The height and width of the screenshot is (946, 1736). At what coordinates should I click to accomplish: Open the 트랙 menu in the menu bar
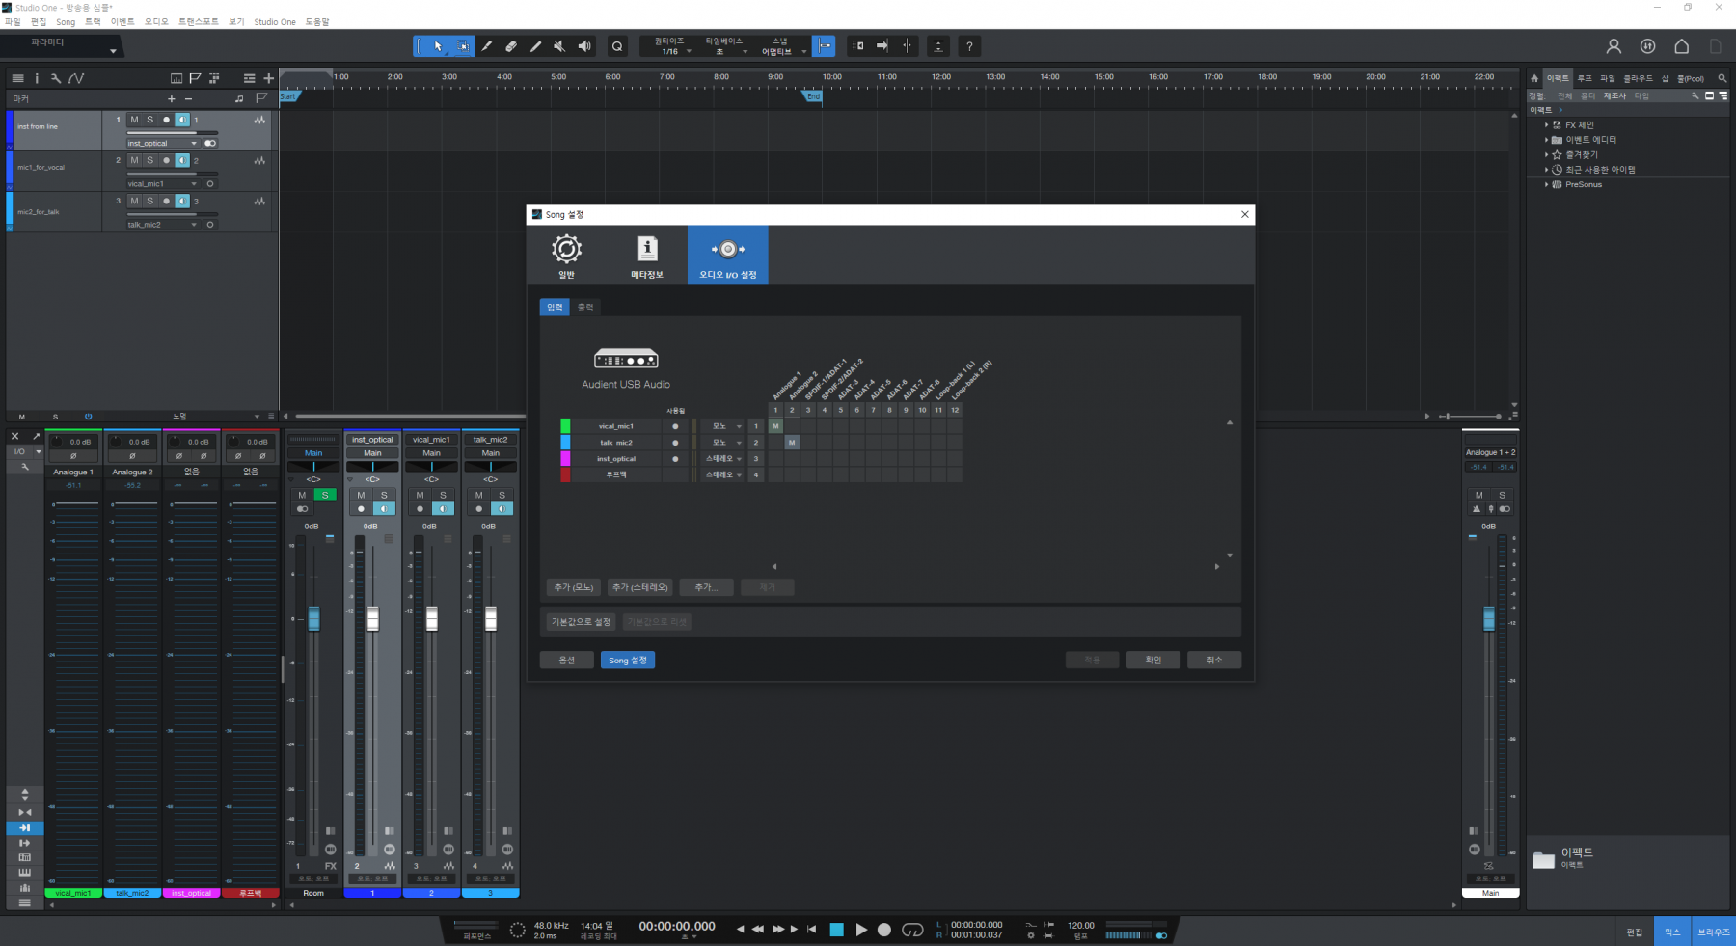93,21
